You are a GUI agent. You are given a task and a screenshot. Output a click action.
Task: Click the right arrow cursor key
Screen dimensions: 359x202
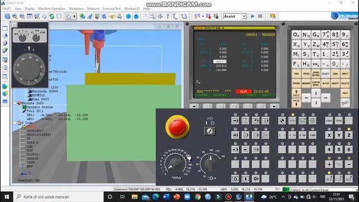pos(325,98)
